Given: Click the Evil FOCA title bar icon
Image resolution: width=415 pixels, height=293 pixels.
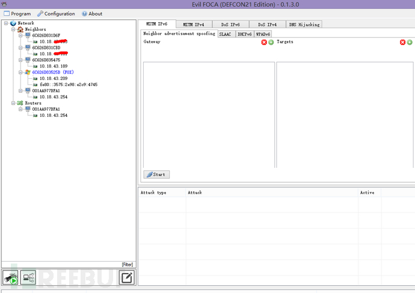Looking at the screenshot, I should coord(4,4).
